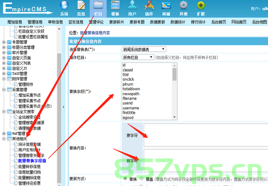Screen dimensions: 268x186
Task: Collapse the sidebar with the splitter arrow
Action: tap(63, 107)
